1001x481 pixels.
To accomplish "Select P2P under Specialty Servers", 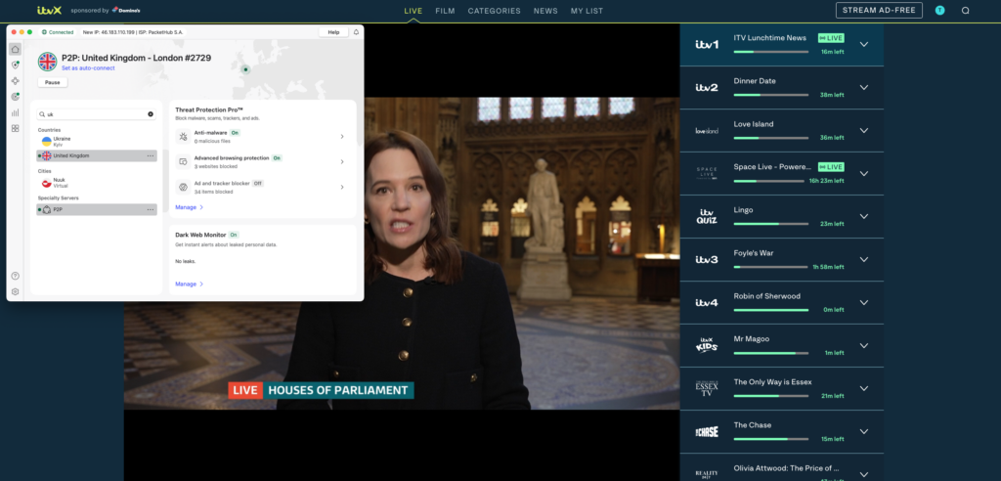I will click(97, 209).
